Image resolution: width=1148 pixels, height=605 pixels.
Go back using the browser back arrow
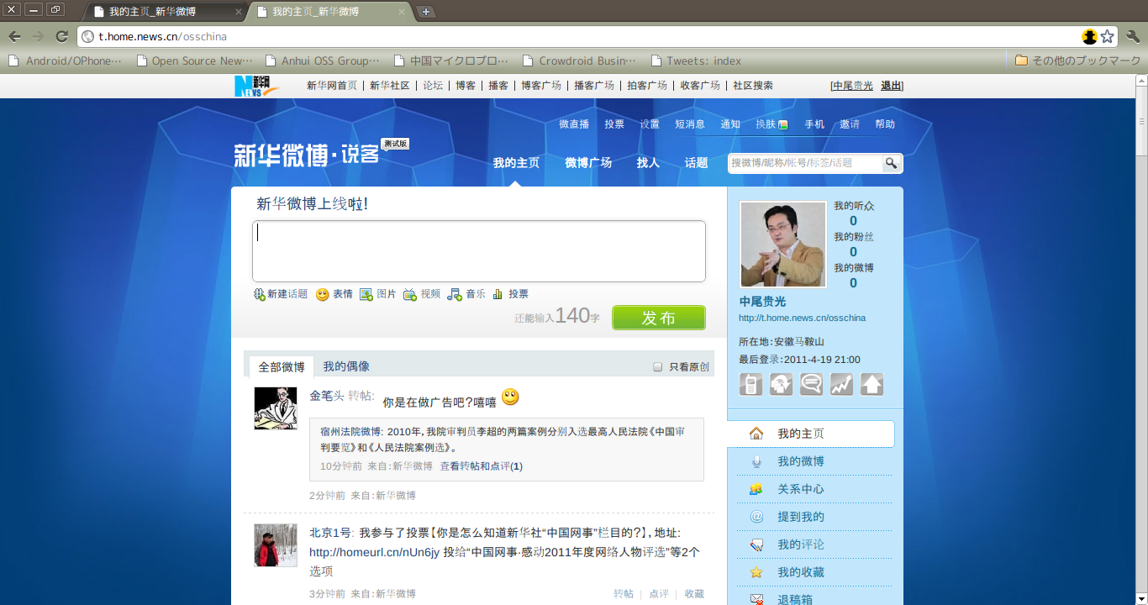pos(14,36)
